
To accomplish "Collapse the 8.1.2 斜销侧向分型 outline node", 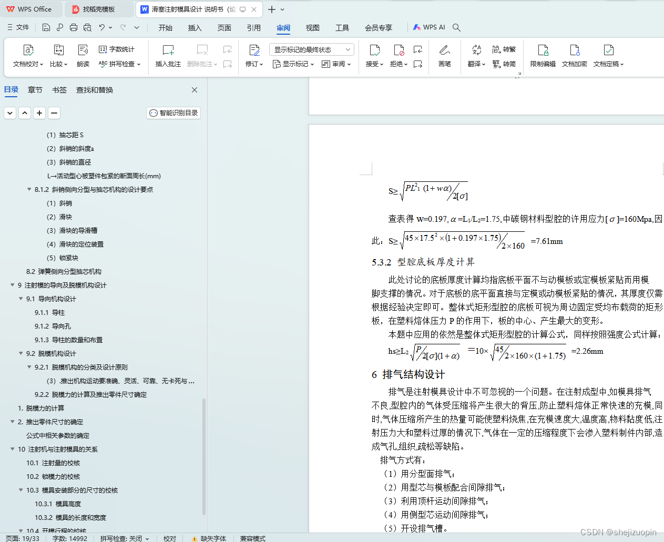I will [x=29, y=189].
